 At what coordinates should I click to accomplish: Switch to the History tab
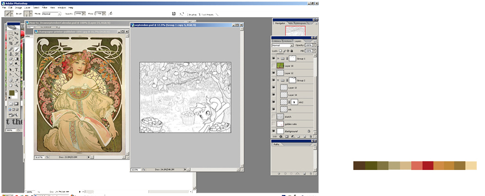point(277,41)
